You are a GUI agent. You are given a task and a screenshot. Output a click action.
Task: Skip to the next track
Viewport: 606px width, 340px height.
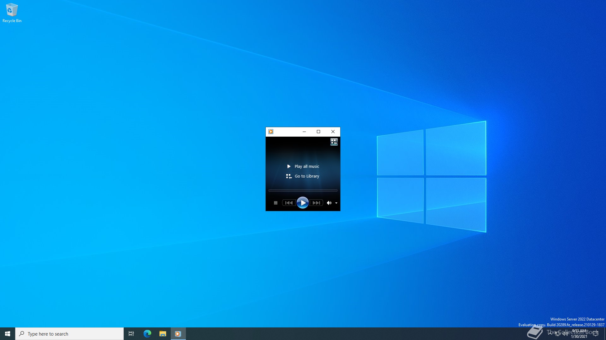click(x=316, y=203)
